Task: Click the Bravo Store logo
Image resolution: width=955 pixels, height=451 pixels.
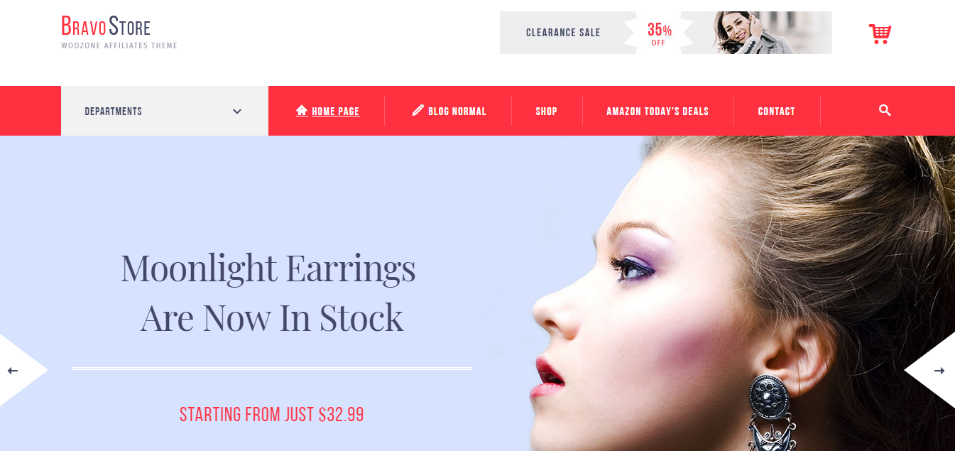Action: (106, 27)
